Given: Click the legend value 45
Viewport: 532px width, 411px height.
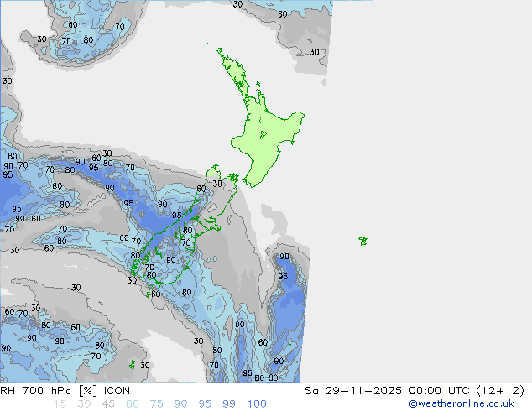Looking at the screenshot, I should [x=108, y=404].
